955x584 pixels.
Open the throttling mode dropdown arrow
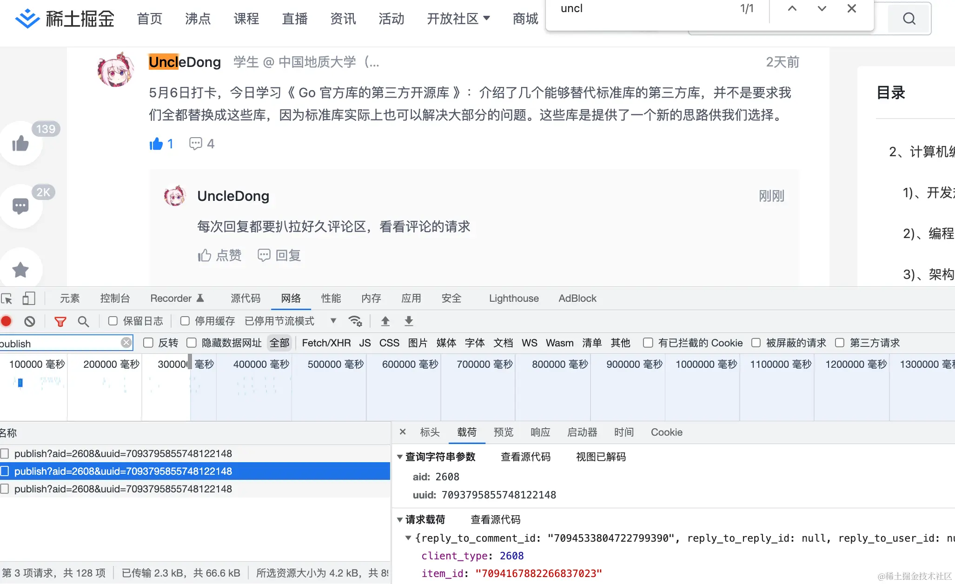pyautogui.click(x=333, y=321)
